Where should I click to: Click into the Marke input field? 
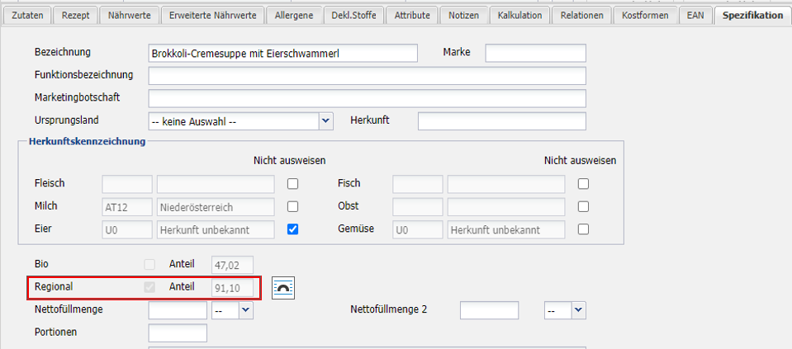click(x=535, y=54)
